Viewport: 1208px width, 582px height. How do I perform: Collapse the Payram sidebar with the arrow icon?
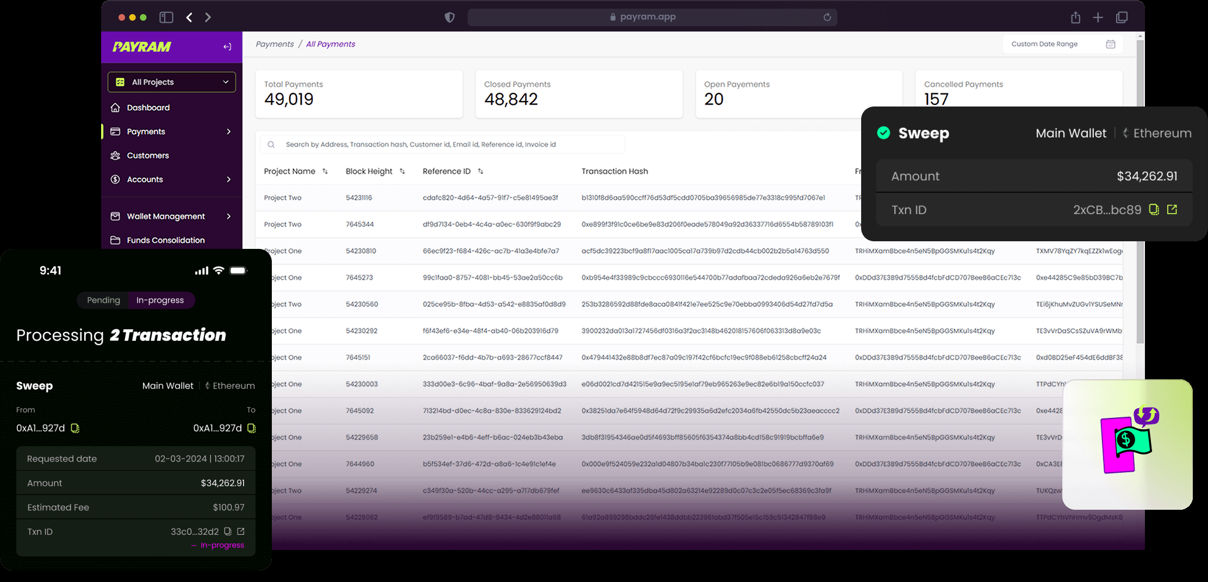(227, 47)
